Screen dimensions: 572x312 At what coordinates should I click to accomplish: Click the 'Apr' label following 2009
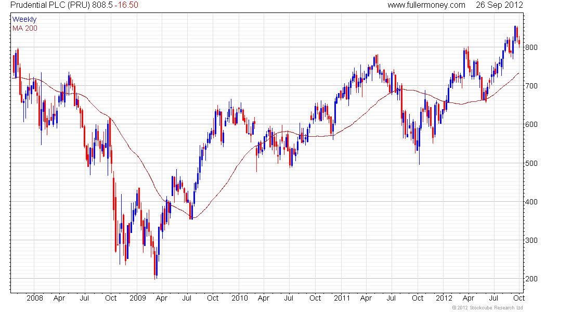click(x=162, y=298)
